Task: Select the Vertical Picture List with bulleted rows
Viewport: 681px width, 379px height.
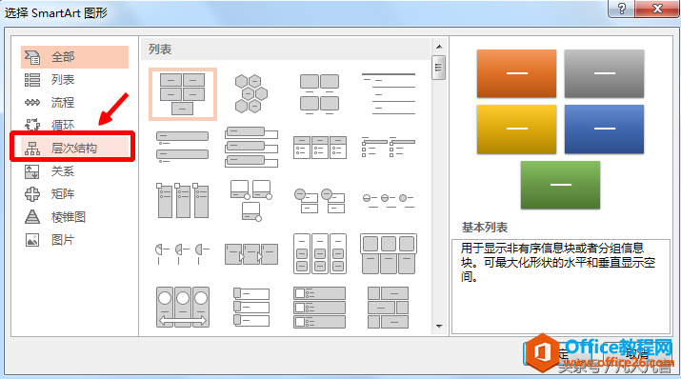Action: click(320, 307)
